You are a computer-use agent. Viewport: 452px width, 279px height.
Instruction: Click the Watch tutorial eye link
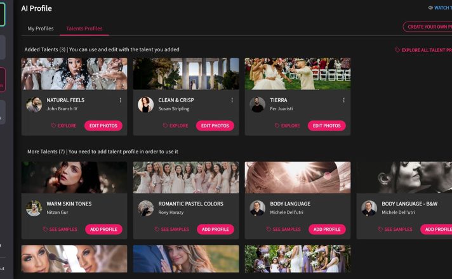click(440, 8)
